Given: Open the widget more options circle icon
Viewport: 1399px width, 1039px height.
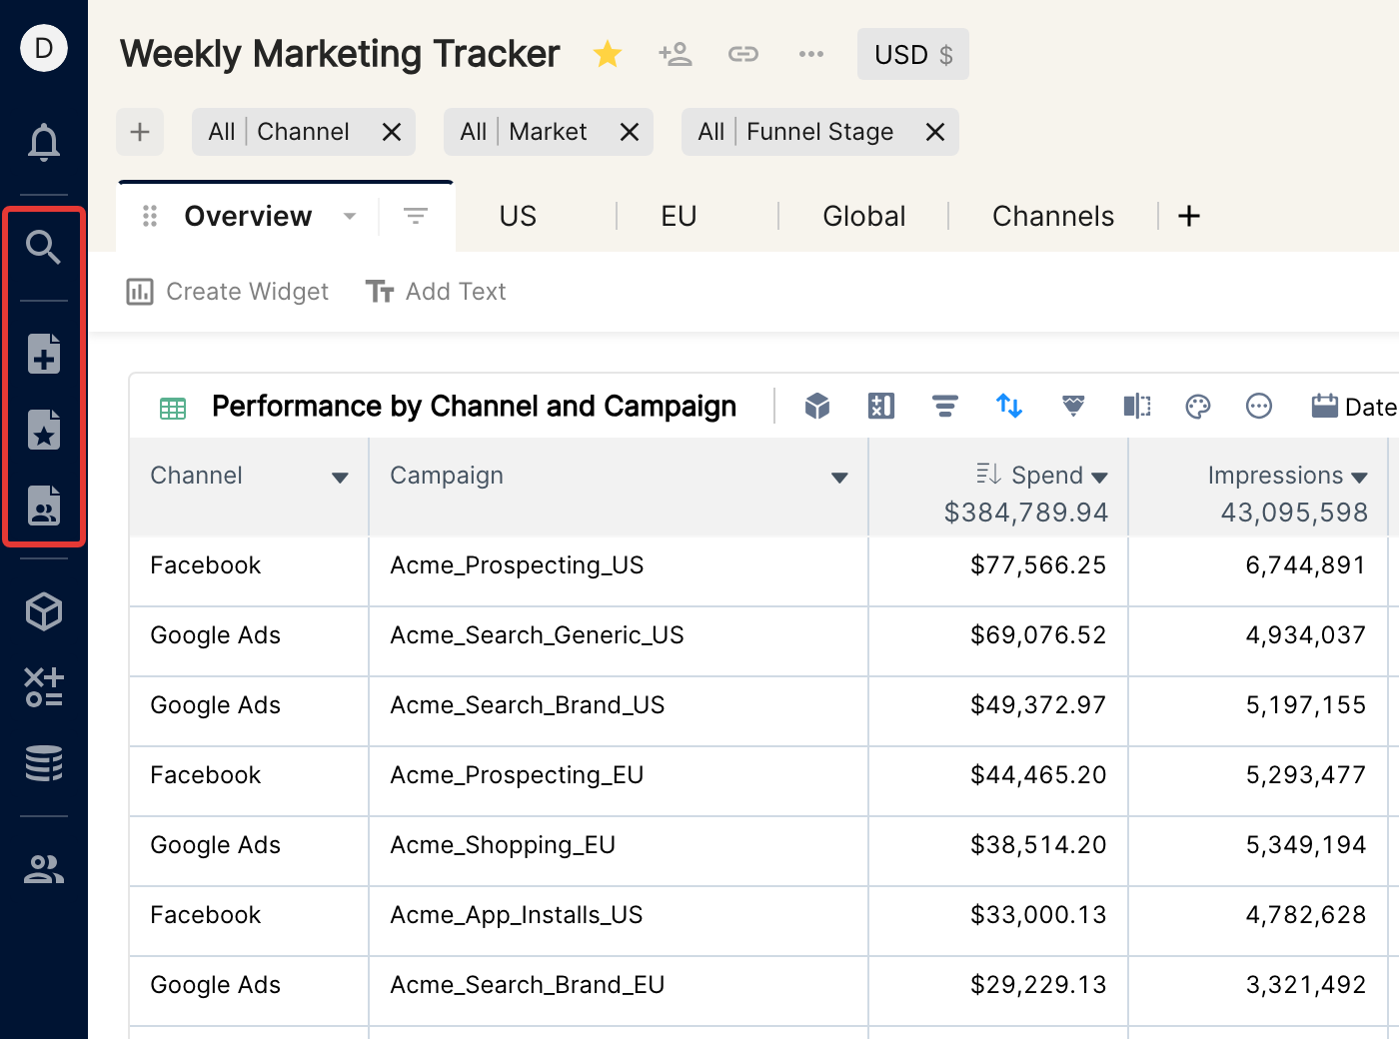Looking at the screenshot, I should point(1259,406).
